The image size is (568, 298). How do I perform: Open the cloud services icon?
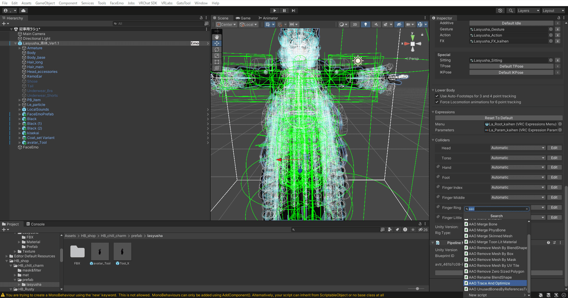pyautogui.click(x=24, y=10)
